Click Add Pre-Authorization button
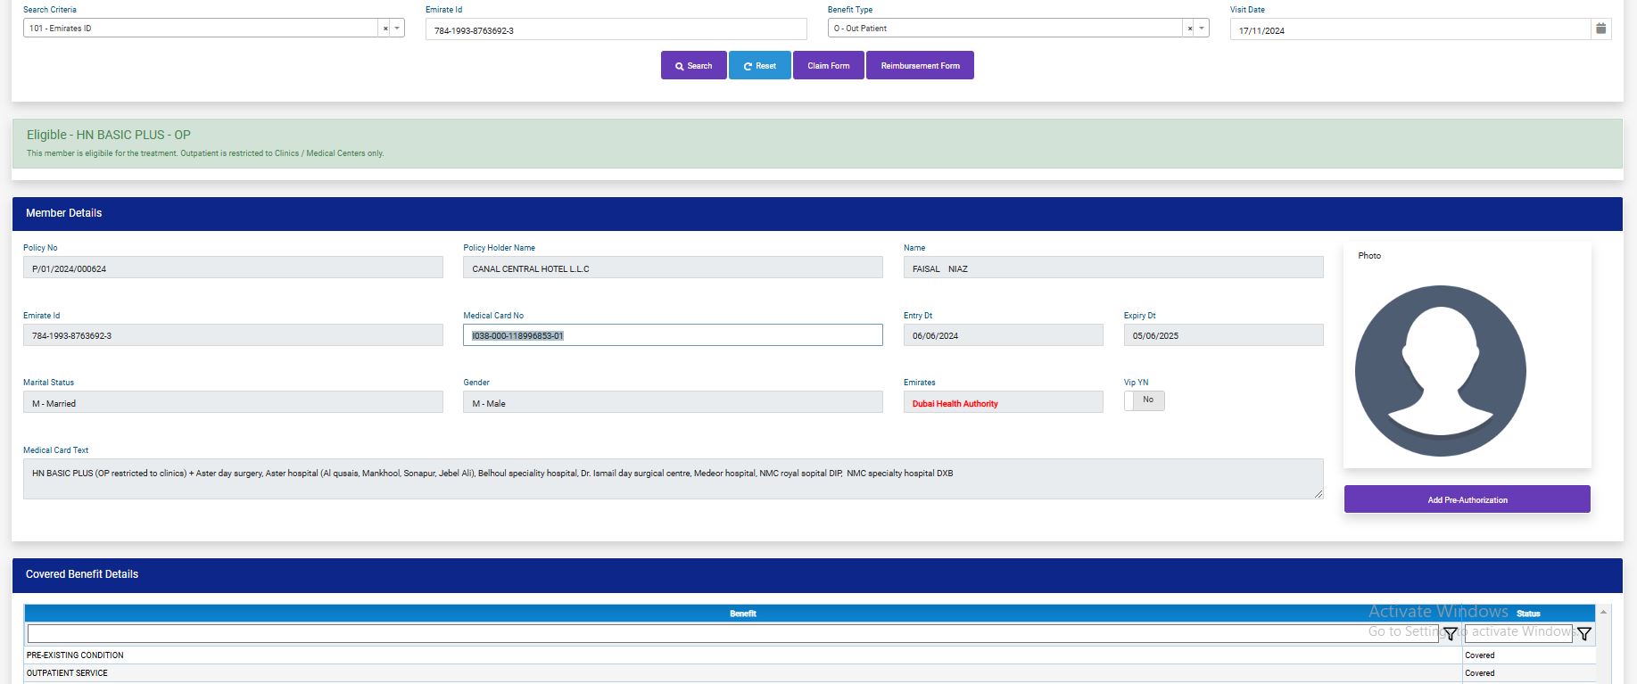 (x=1467, y=499)
